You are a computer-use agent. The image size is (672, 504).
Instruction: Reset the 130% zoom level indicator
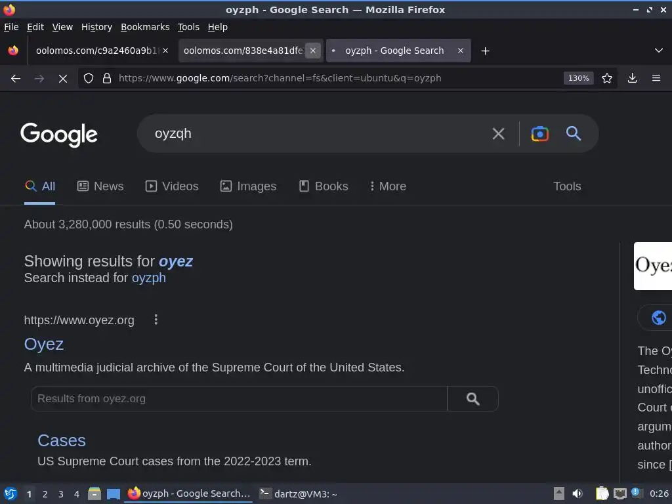tap(578, 79)
